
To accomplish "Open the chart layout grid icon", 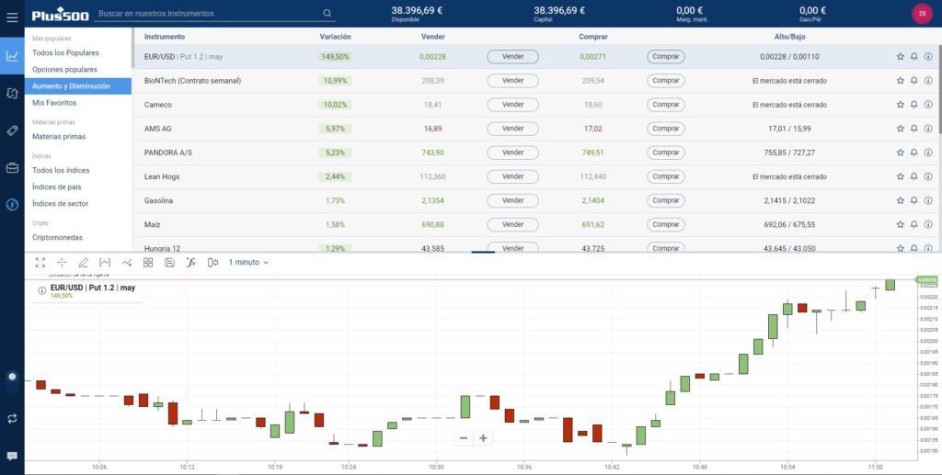I will [148, 262].
